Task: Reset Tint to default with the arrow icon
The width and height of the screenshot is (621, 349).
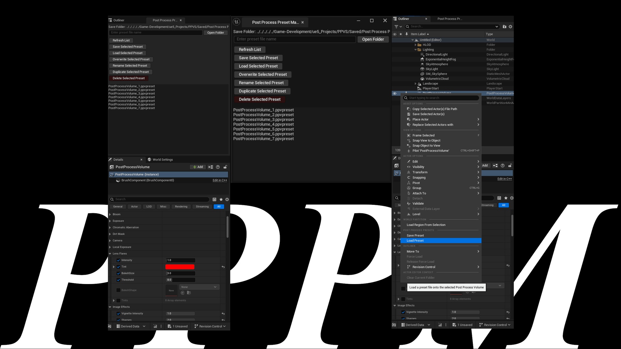Action: pos(223,267)
